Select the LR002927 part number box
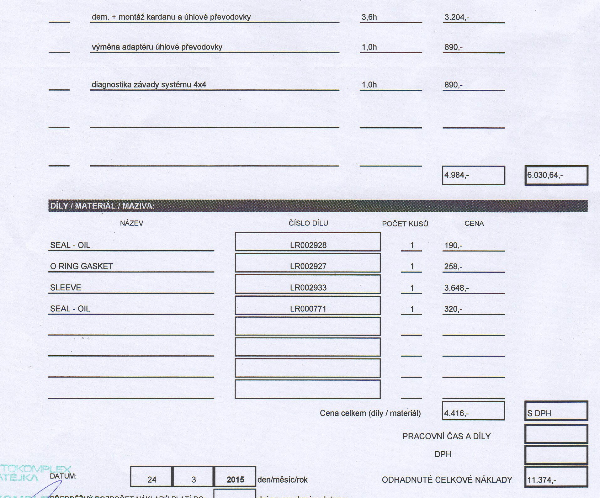The image size is (600, 498). click(307, 263)
